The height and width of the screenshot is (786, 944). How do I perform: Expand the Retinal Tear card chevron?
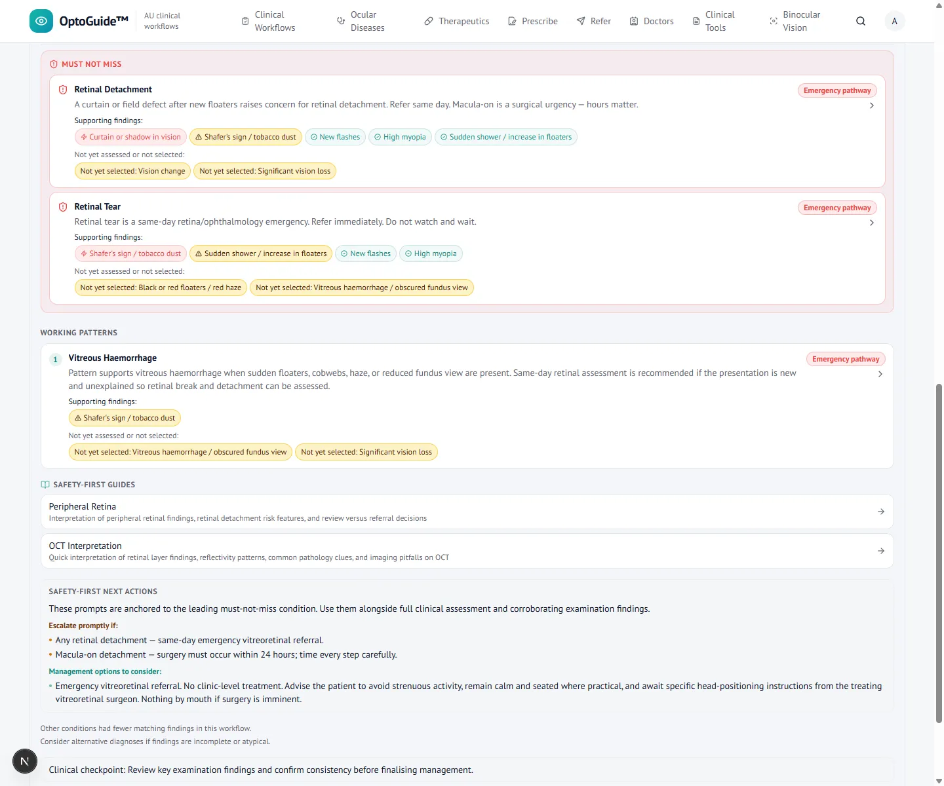[x=871, y=223]
